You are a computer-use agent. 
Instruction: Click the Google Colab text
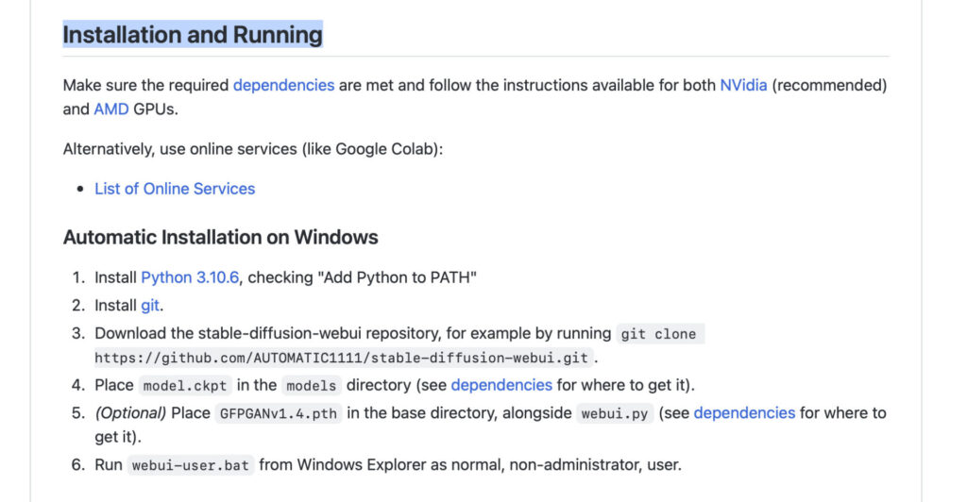coord(389,149)
